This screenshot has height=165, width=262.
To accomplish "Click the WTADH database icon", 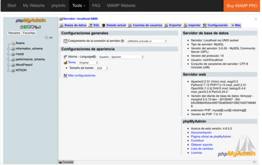I will tap(13, 70).
